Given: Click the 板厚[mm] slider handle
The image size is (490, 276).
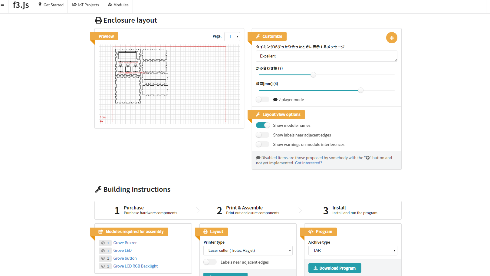Looking at the screenshot, I should 360,90.
